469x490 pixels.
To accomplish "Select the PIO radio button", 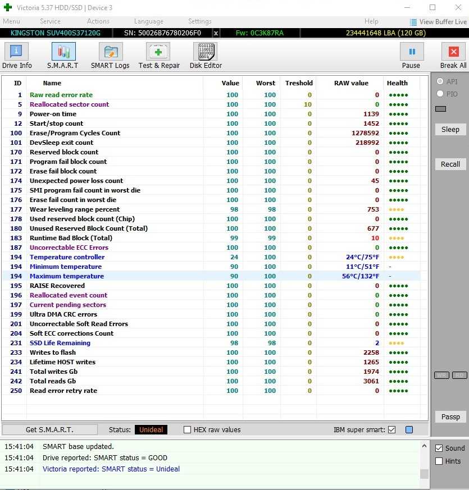I will (440, 94).
